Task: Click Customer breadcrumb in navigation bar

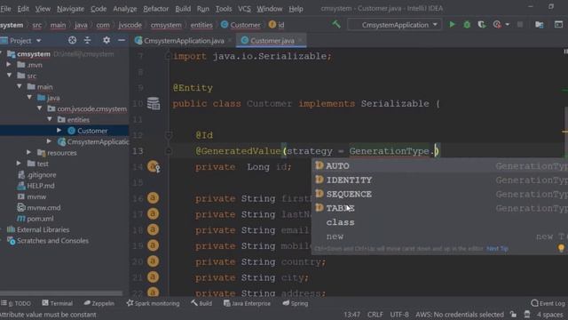Action: [241, 25]
